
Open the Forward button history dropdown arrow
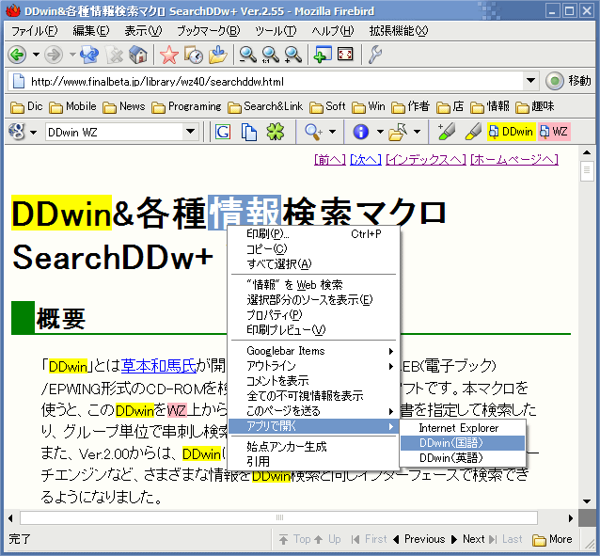pyautogui.click(x=72, y=55)
